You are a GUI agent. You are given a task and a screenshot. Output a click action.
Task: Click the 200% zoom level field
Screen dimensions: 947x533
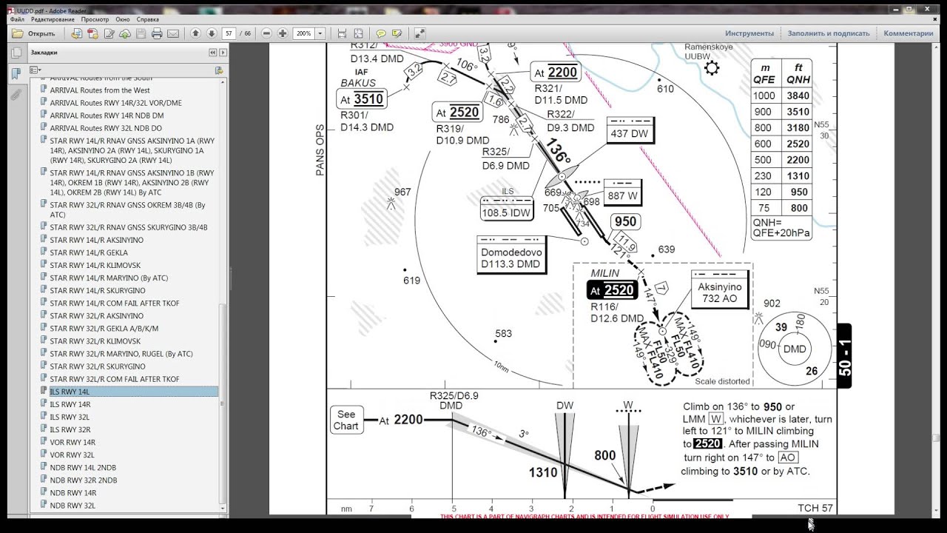pyautogui.click(x=304, y=33)
